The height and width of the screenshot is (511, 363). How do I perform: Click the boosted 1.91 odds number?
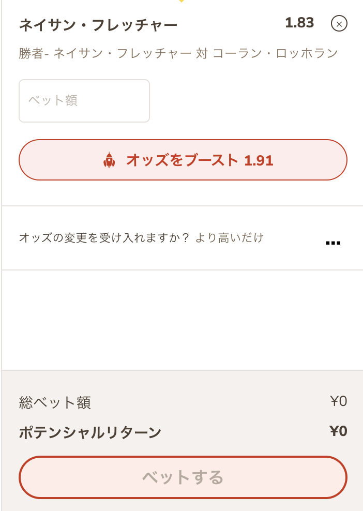259,160
